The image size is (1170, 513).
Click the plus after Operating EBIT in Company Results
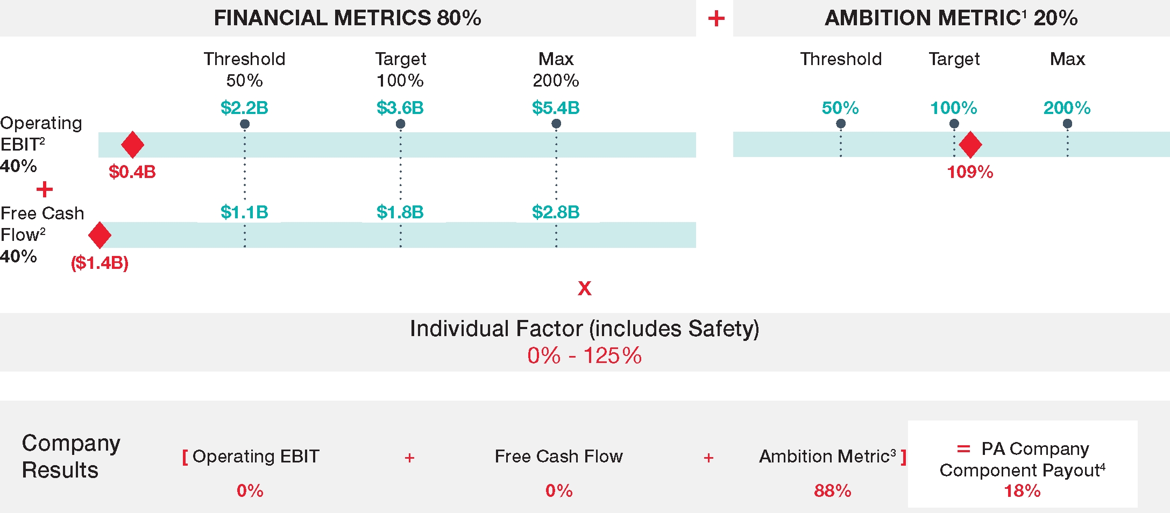pyautogui.click(x=409, y=458)
